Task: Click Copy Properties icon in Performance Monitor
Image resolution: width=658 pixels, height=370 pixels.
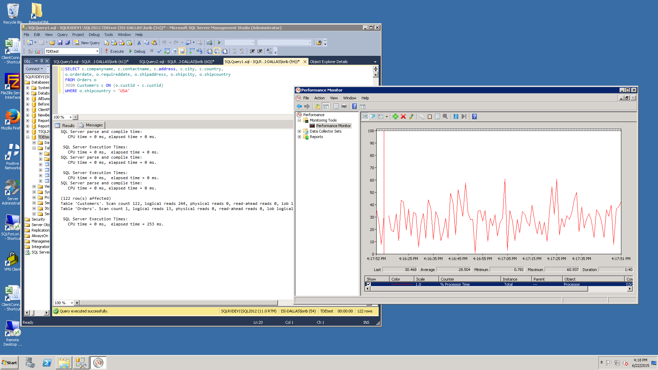Action: (x=422, y=116)
